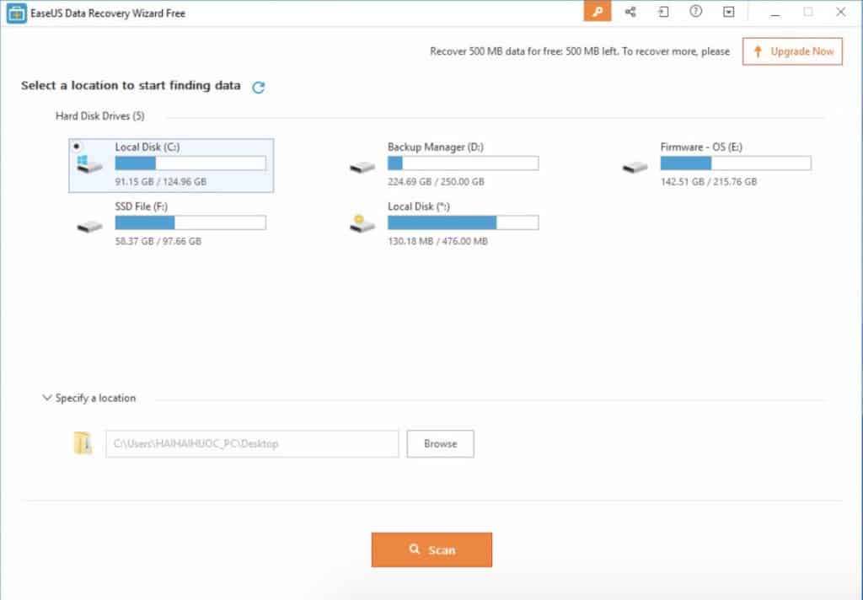Click the Local Disk (C:) drive icon
Image resolution: width=863 pixels, height=600 pixels.
click(89, 164)
